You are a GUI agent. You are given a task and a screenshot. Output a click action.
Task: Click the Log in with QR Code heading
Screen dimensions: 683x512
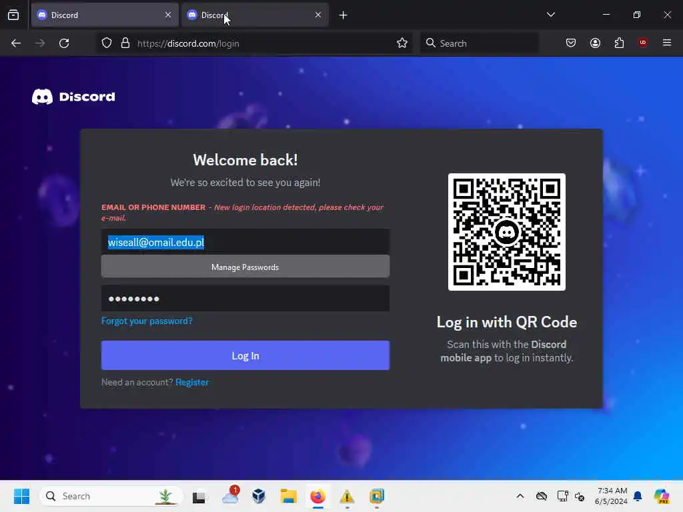click(x=507, y=322)
